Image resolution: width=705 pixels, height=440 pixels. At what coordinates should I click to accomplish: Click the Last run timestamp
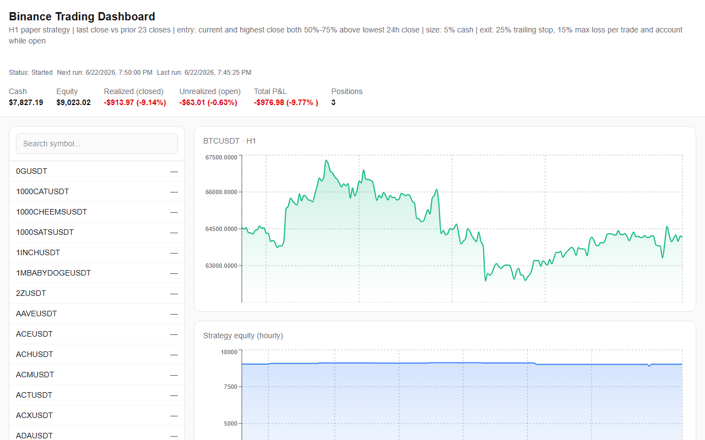204,73
